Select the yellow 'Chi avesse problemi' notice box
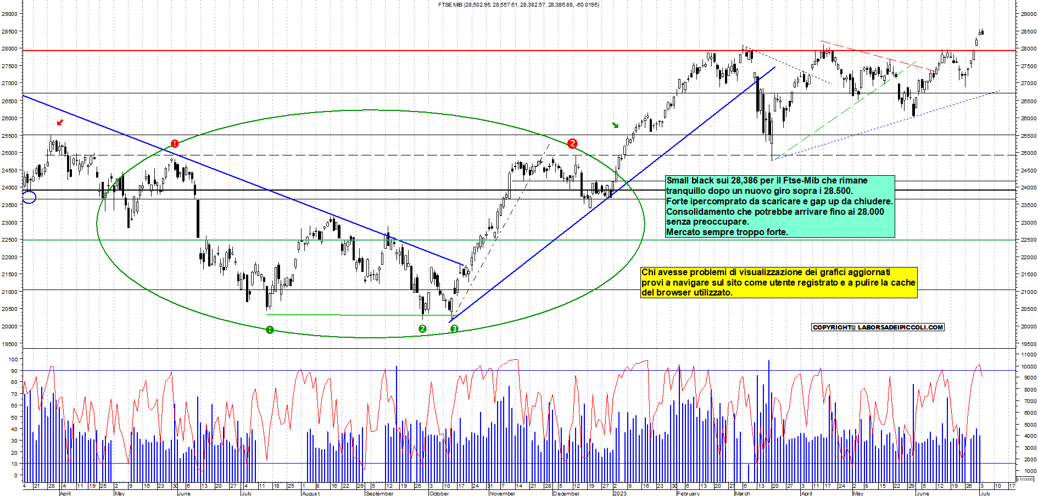1038x496 pixels. tap(779, 282)
